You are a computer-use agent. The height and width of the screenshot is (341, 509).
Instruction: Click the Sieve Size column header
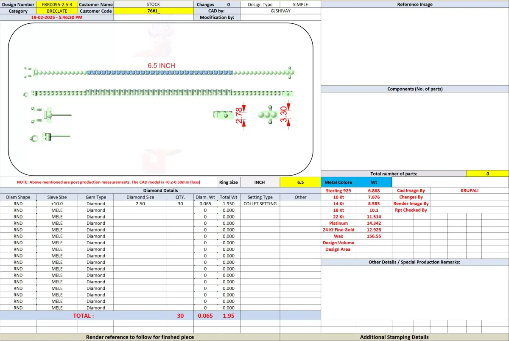click(x=57, y=197)
